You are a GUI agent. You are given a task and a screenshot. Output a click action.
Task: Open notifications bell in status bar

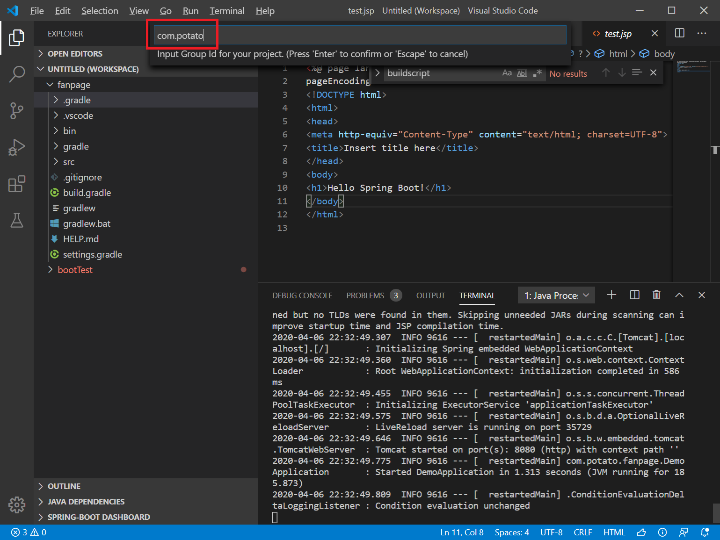(x=705, y=533)
